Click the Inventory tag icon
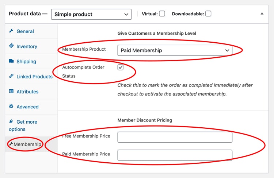 11,46
